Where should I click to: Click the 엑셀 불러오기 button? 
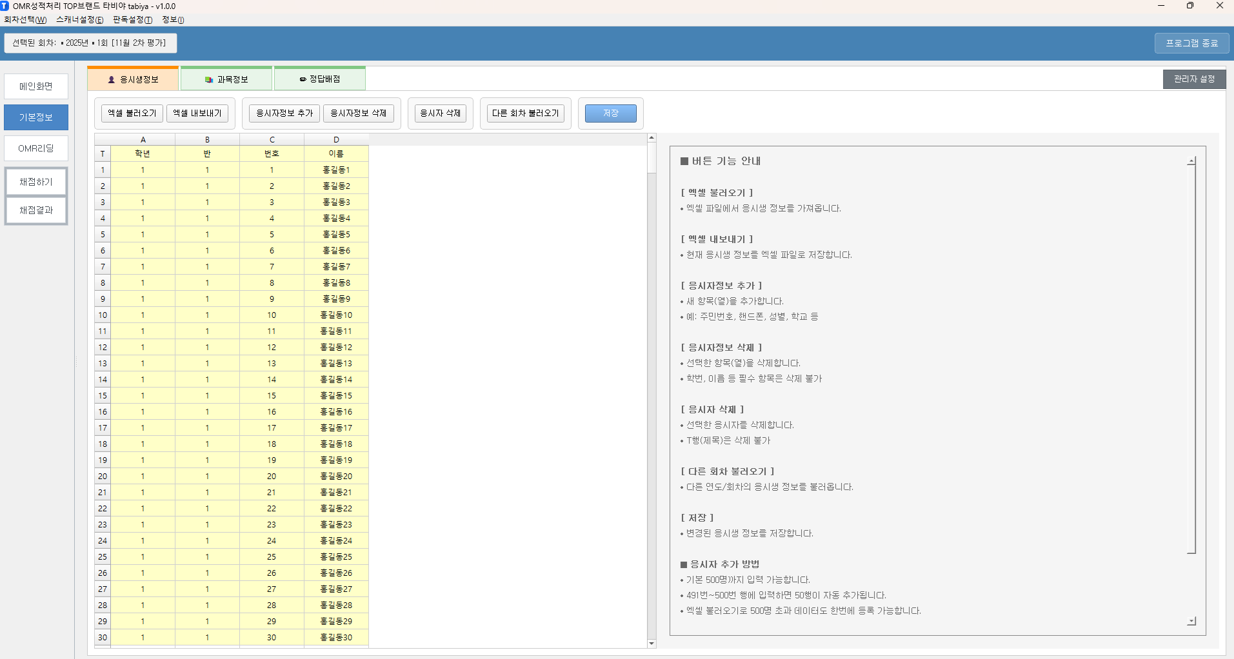[132, 113]
